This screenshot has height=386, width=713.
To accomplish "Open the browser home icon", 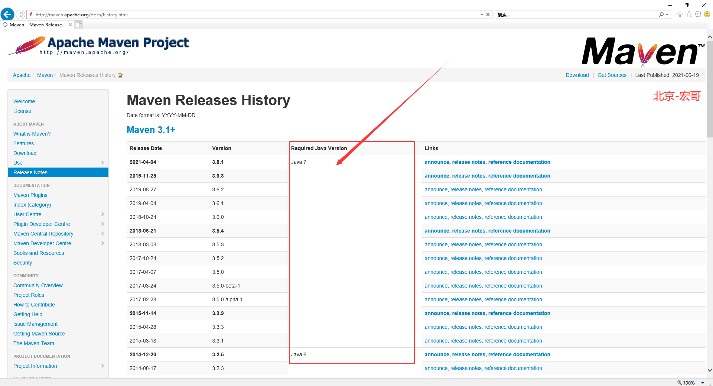I will click(x=680, y=14).
